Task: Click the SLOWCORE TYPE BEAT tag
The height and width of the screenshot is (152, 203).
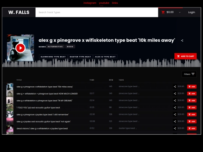Action: (x=53, y=57)
